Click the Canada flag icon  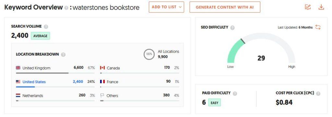click(102, 68)
